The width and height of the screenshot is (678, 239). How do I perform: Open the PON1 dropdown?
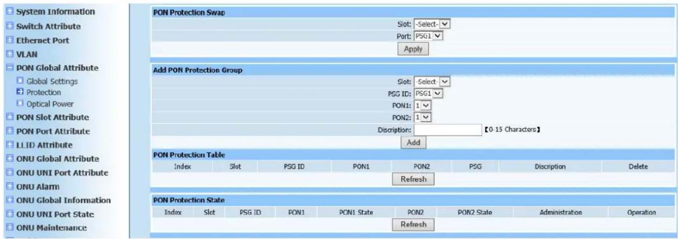[424, 105]
